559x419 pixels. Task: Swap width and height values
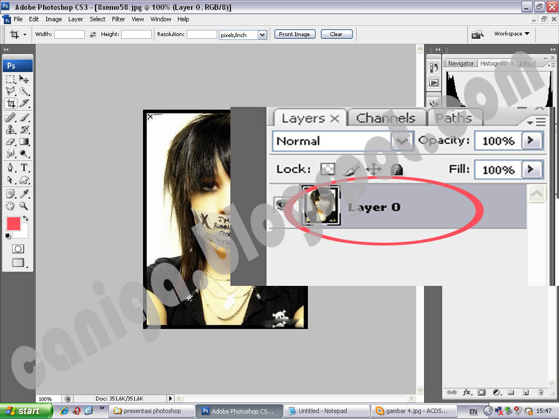tap(93, 34)
